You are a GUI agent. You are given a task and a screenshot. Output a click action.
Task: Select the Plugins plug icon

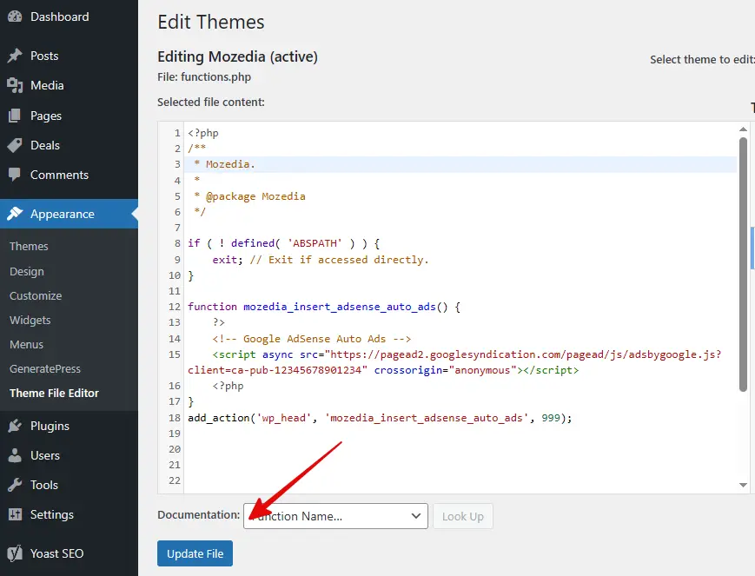16,426
